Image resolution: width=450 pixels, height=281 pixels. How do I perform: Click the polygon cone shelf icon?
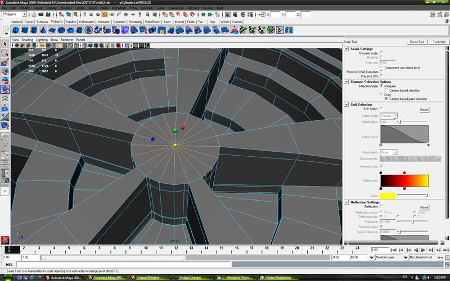click(x=44, y=30)
